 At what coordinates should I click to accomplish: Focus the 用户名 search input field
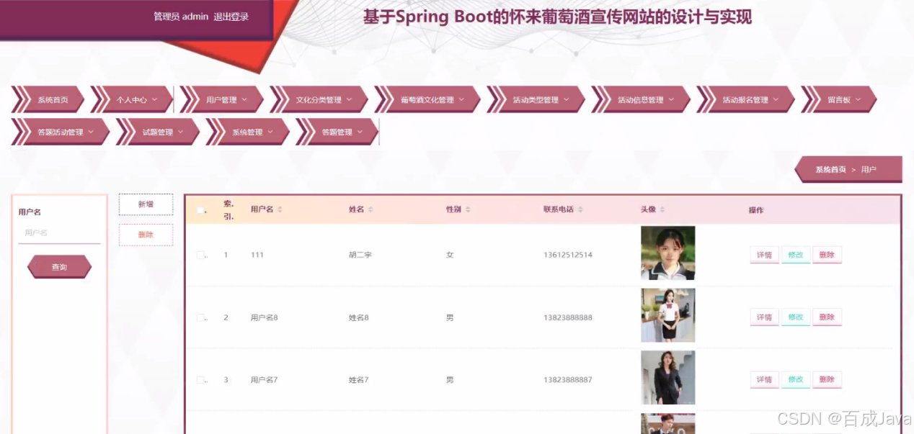(59, 233)
